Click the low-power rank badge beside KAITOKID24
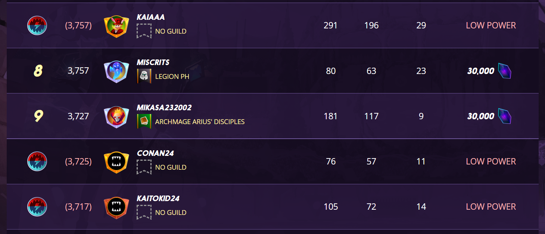The height and width of the screenshot is (234, 545). tap(37, 207)
